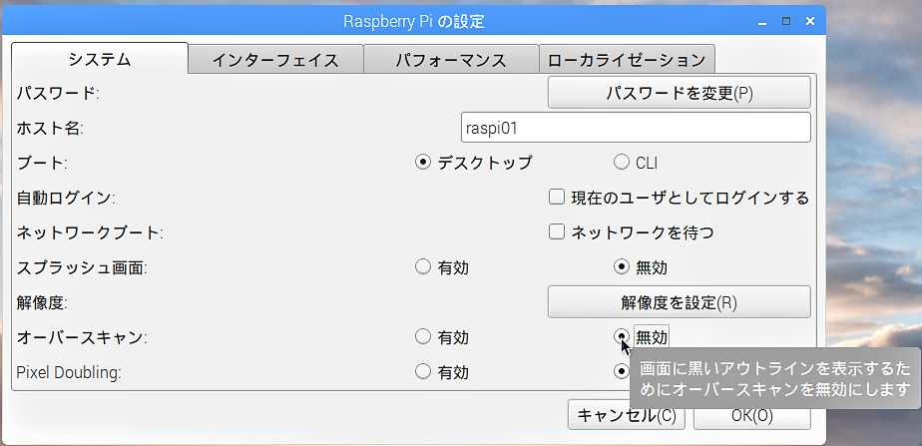Confirm settings with OK(O) button

(x=752, y=415)
